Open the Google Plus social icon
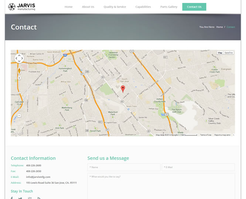This screenshot has width=246, height=199. tap(30, 198)
